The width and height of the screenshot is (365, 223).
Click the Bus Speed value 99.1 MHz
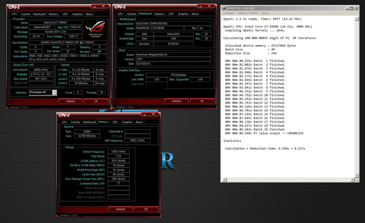pos(41,79)
